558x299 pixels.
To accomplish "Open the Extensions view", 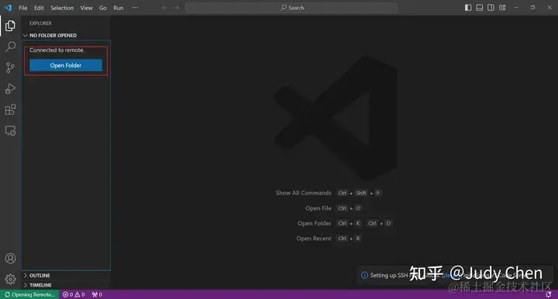I will coord(10,109).
